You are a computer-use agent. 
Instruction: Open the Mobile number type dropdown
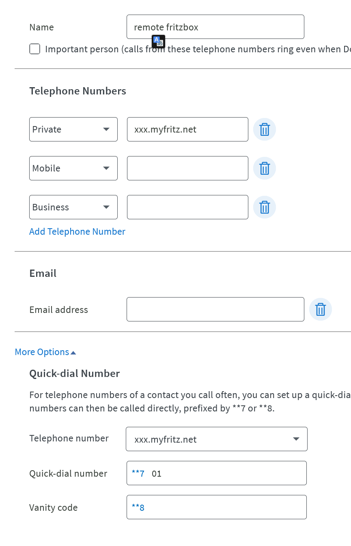tap(73, 168)
